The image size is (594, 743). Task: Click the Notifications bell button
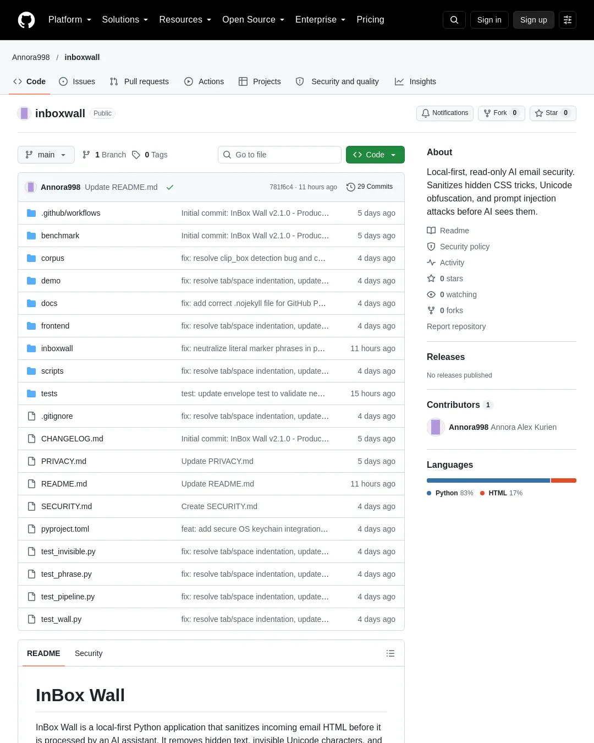pyautogui.click(x=445, y=113)
